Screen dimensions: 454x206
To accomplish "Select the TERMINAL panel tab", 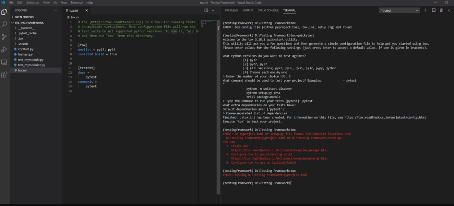I will point(289,10).
